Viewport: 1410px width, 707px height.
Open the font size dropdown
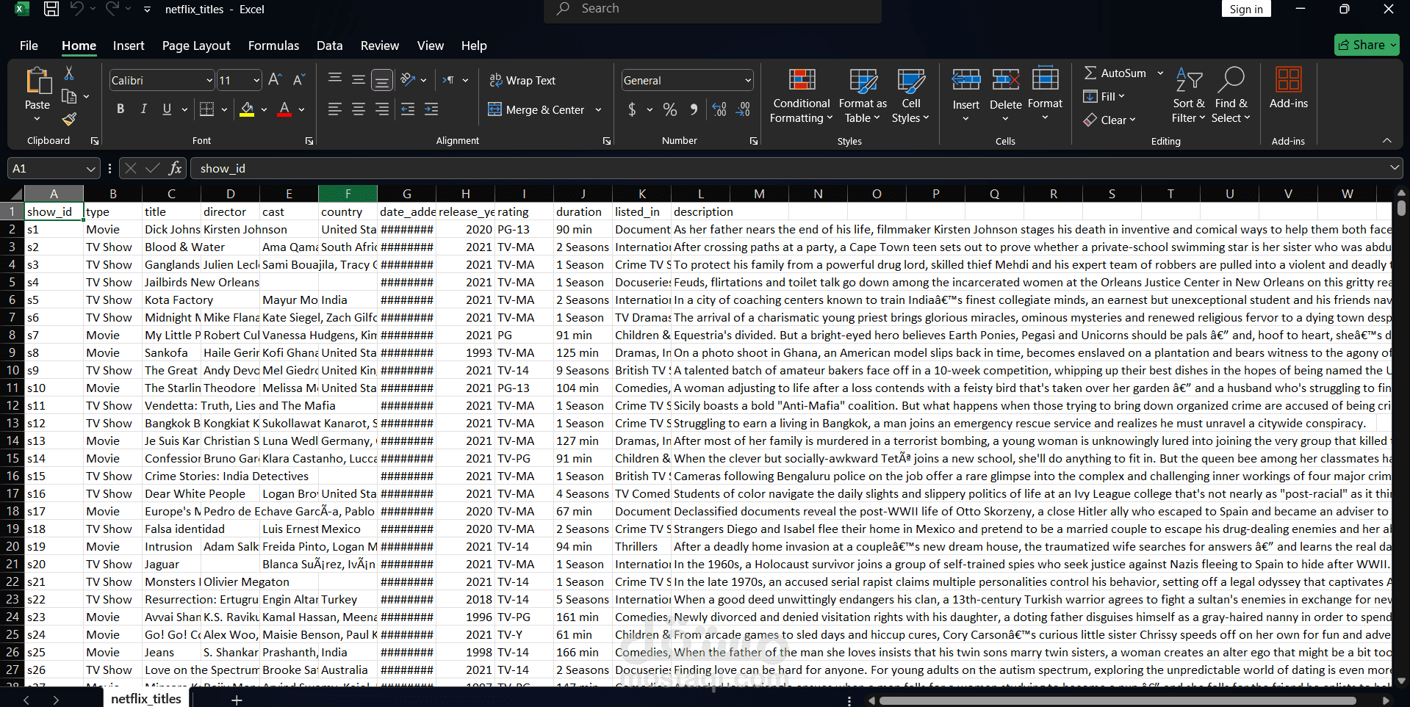pos(256,80)
